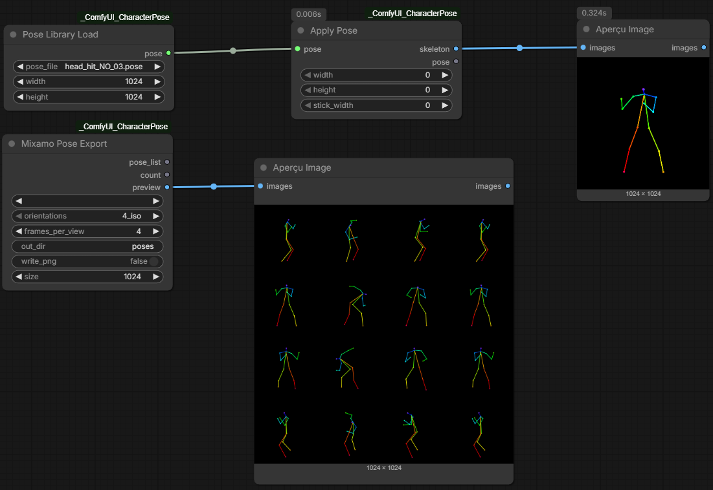Click the skeleton output port on Apply Pose
The image size is (713, 490).
click(x=456, y=48)
